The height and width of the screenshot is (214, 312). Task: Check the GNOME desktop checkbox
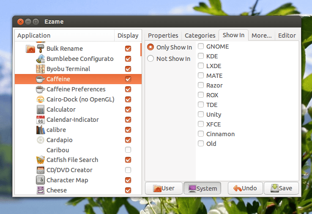(201, 47)
